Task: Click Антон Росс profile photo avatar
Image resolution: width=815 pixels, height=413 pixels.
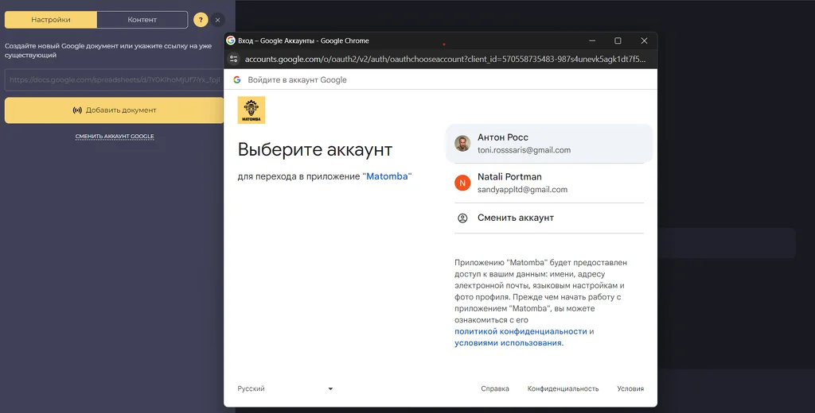Action: (462, 143)
